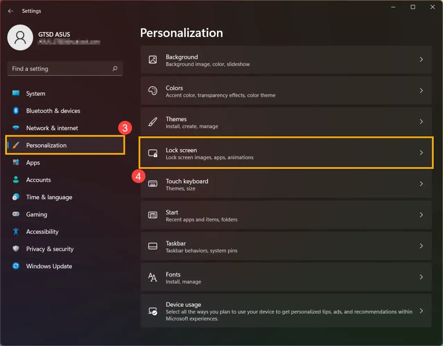
Task: Click the Device usage icon
Action: [x=153, y=311]
